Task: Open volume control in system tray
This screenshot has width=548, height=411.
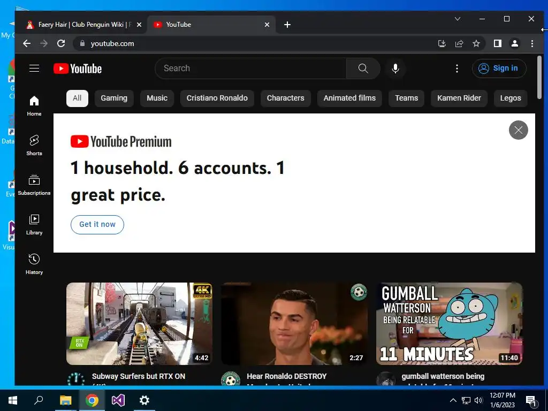Action: coord(478,400)
